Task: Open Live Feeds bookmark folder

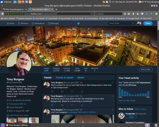Action: pyautogui.click(x=39, y=18)
